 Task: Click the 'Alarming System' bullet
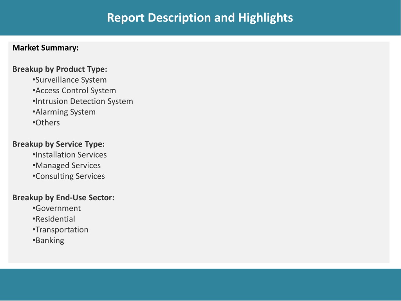coord(64,112)
